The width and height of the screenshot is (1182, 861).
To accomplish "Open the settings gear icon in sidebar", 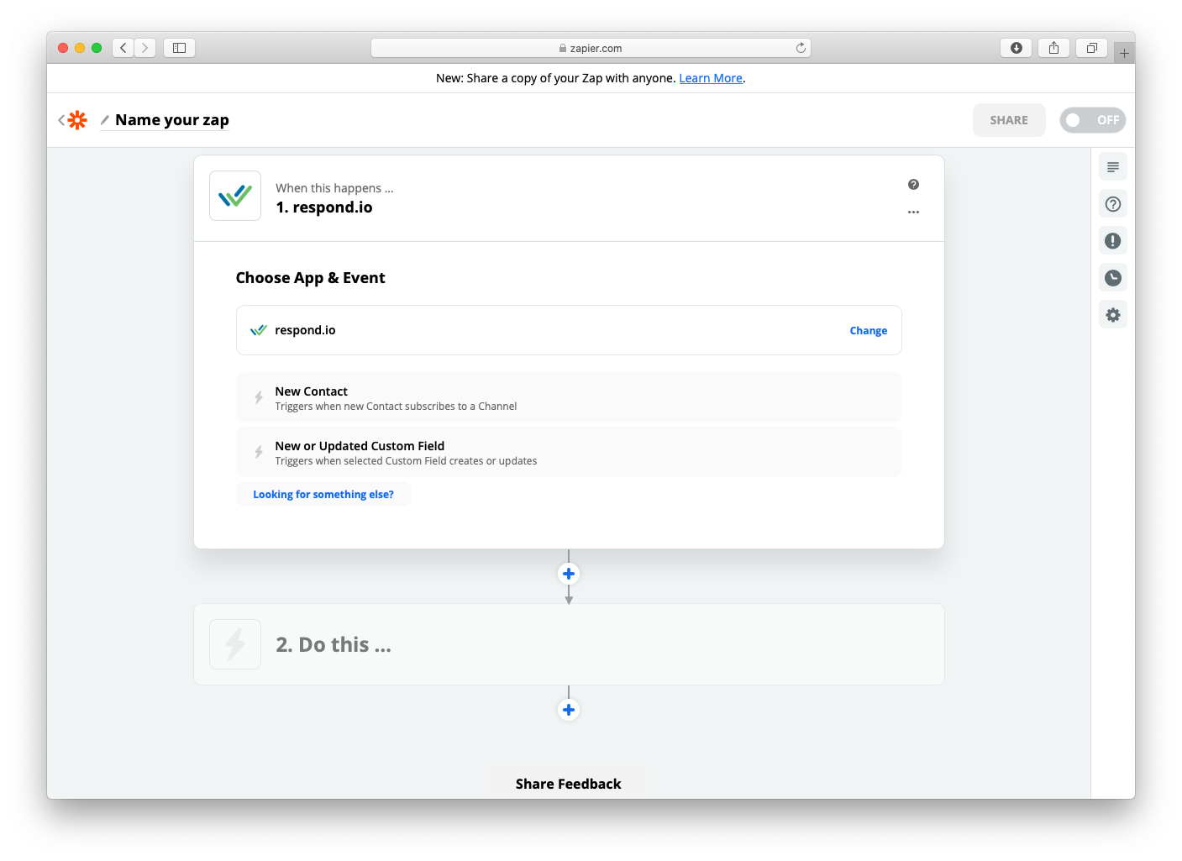I will pos(1113,315).
